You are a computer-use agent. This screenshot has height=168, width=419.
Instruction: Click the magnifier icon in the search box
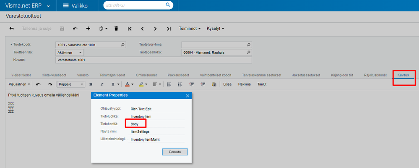pyautogui.click(x=168, y=5)
